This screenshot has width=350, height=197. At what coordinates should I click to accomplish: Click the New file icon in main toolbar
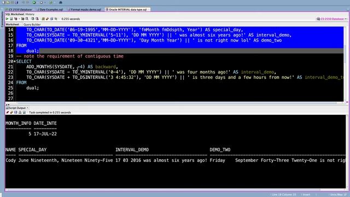[x=4, y=2]
